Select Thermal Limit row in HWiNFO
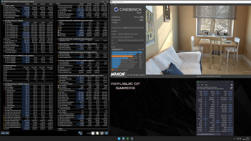 [x=82, y=12]
